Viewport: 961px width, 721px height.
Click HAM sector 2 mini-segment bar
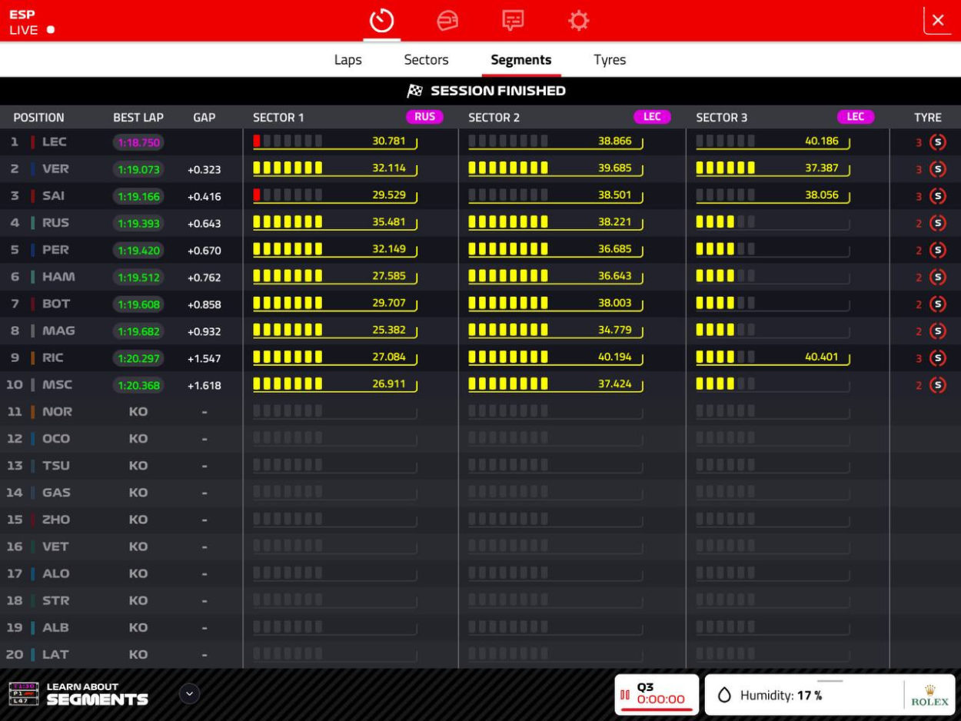pos(508,275)
